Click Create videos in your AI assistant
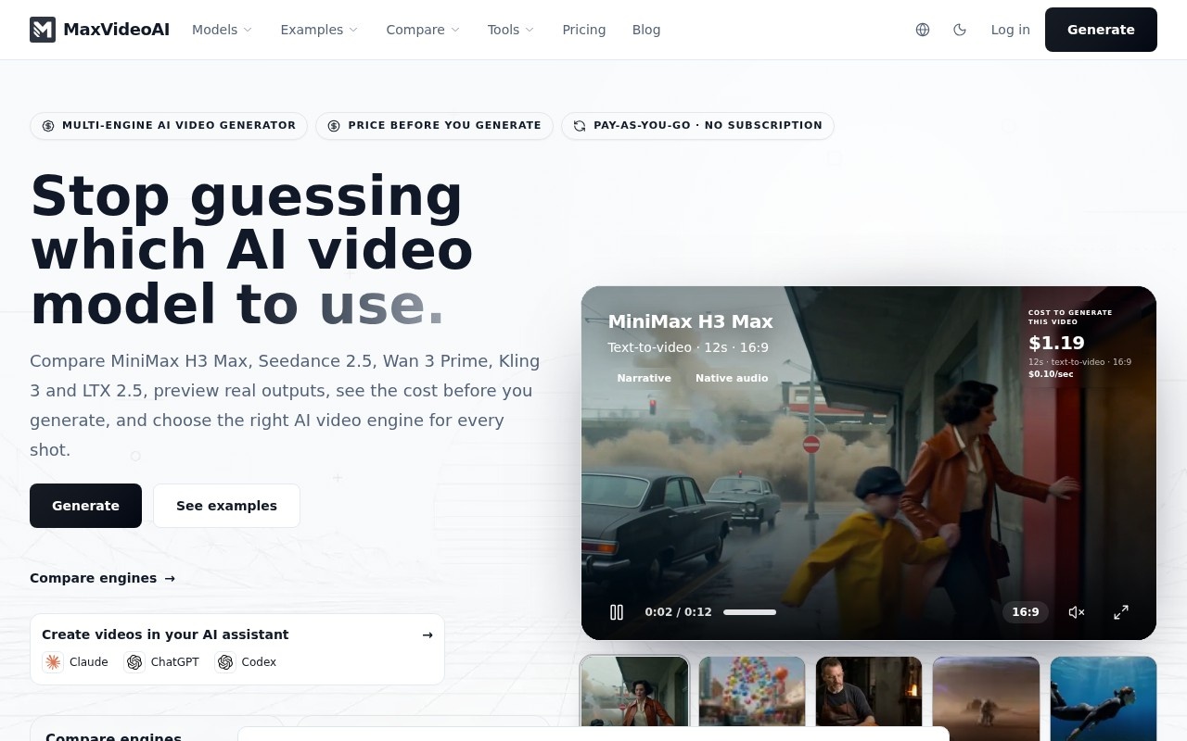Screen dimensions: 1187x741 [165, 634]
